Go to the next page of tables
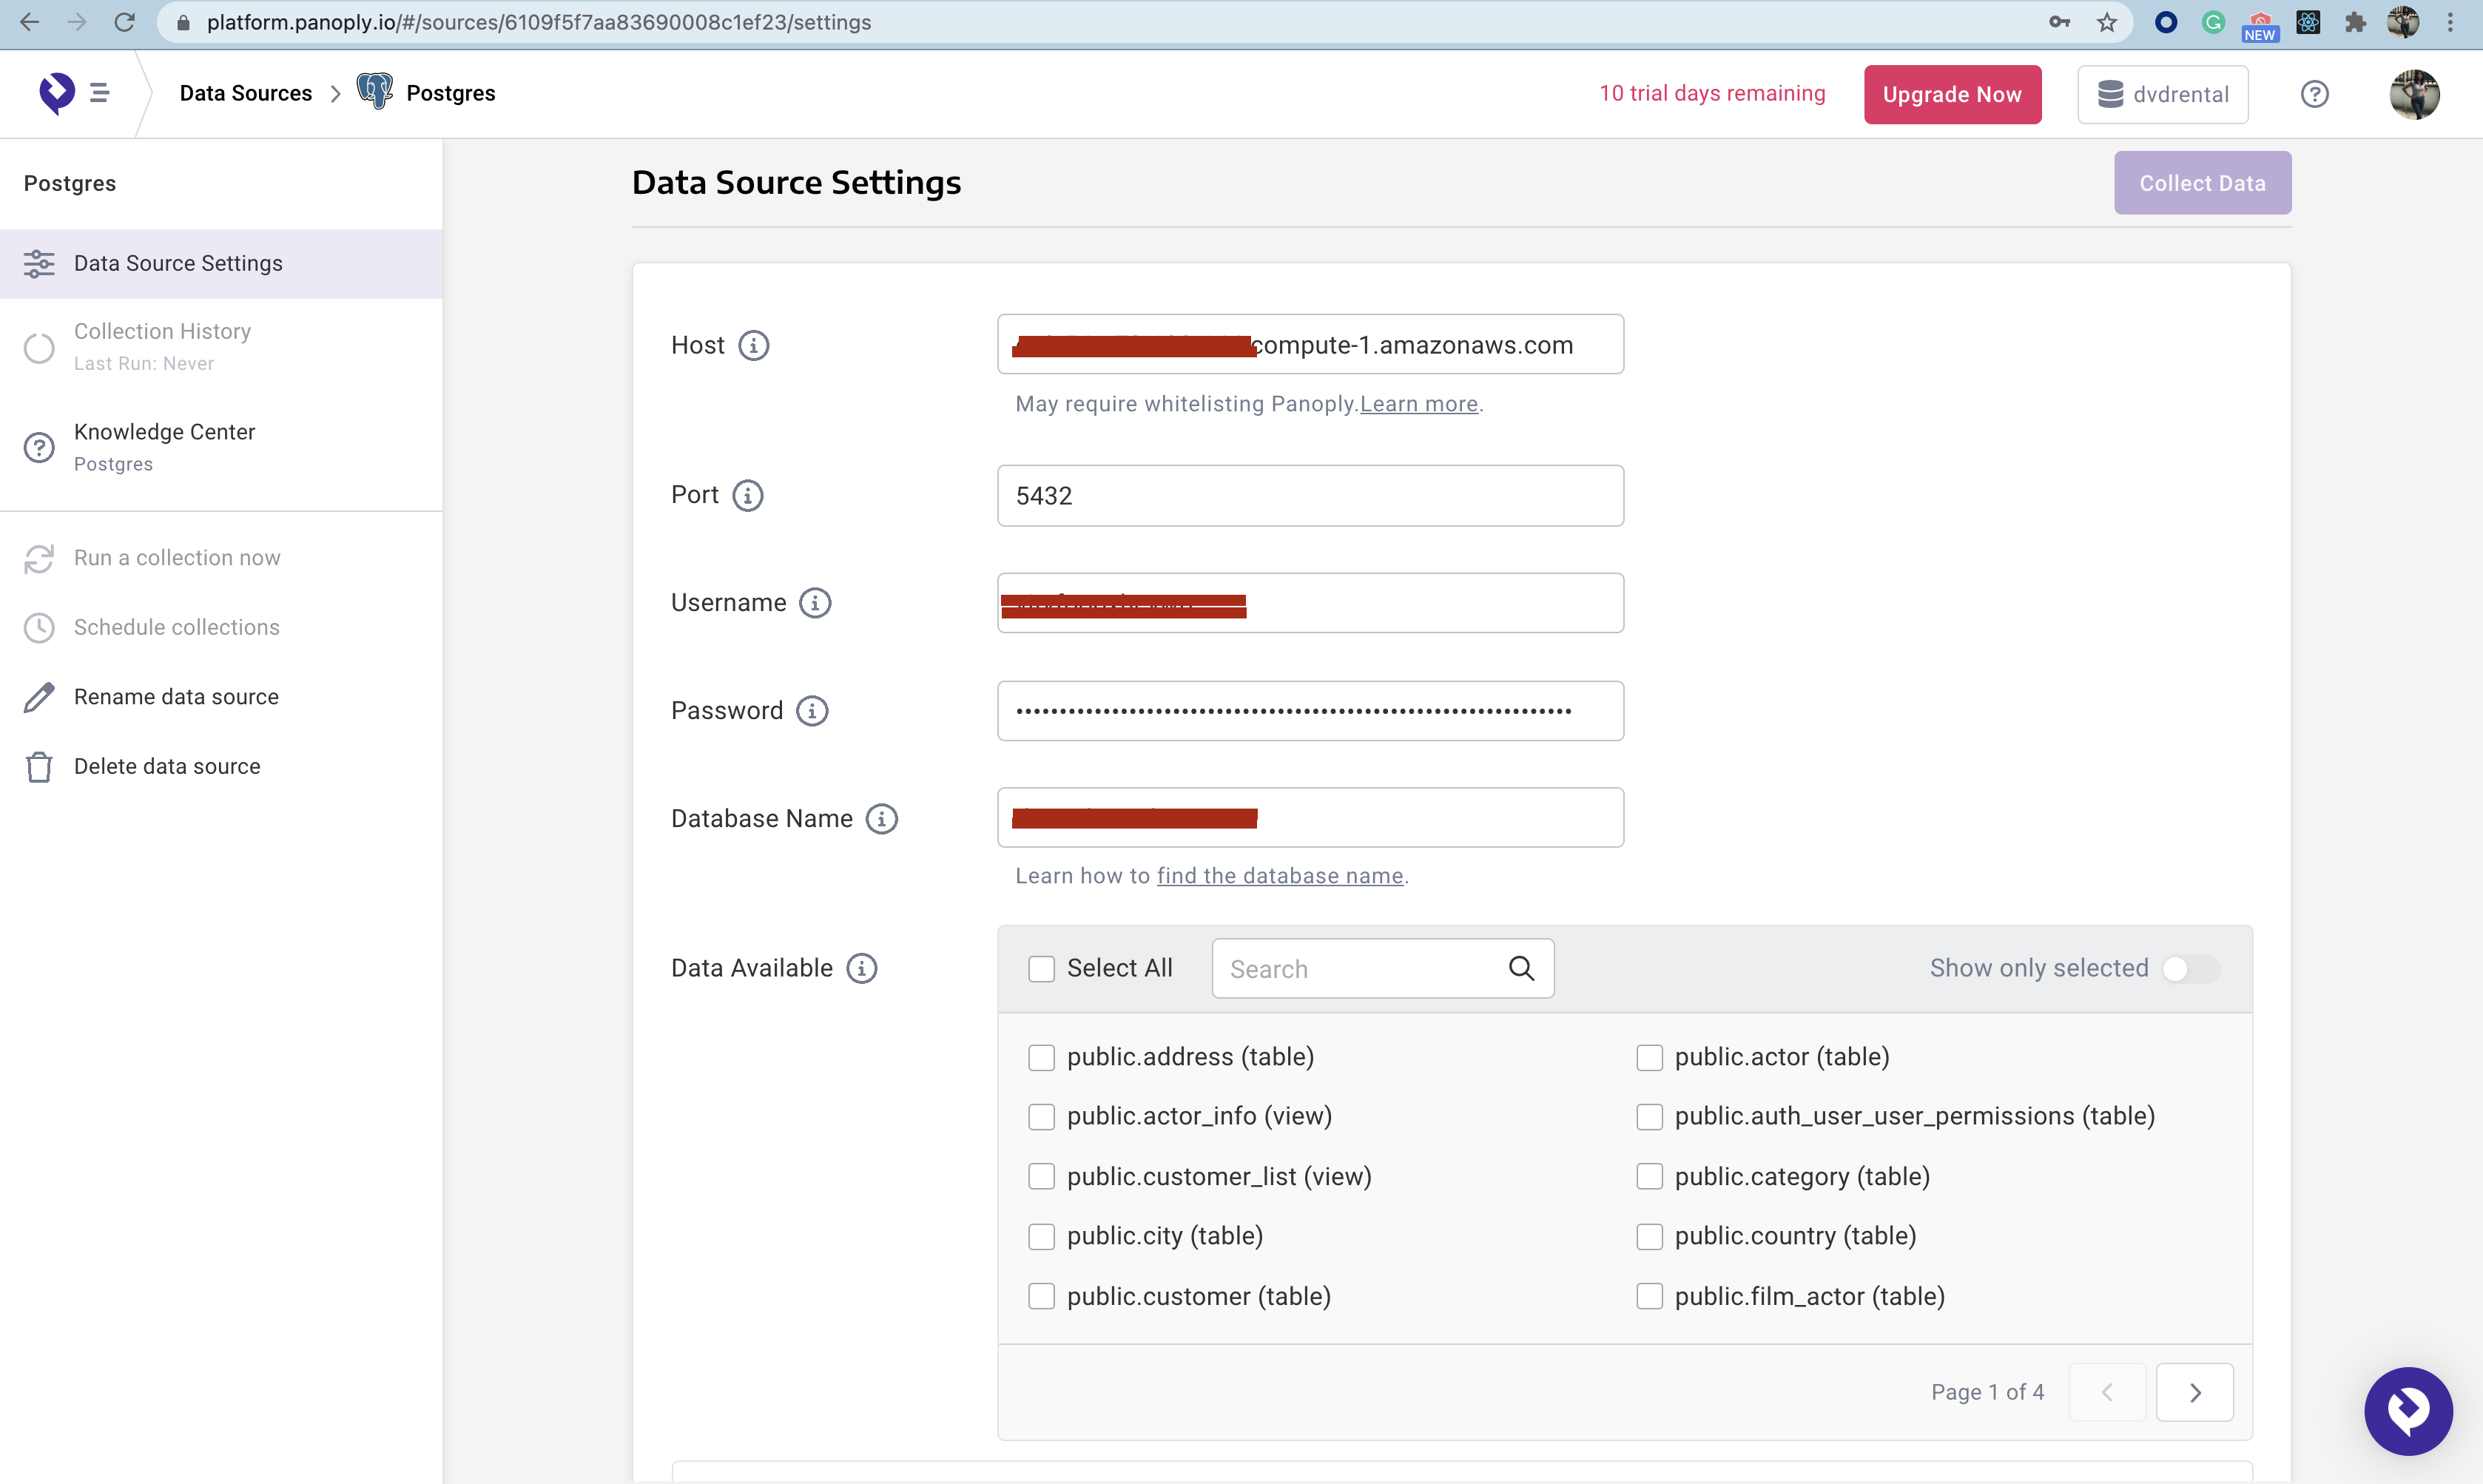This screenshot has width=2483, height=1484. [2195, 1391]
